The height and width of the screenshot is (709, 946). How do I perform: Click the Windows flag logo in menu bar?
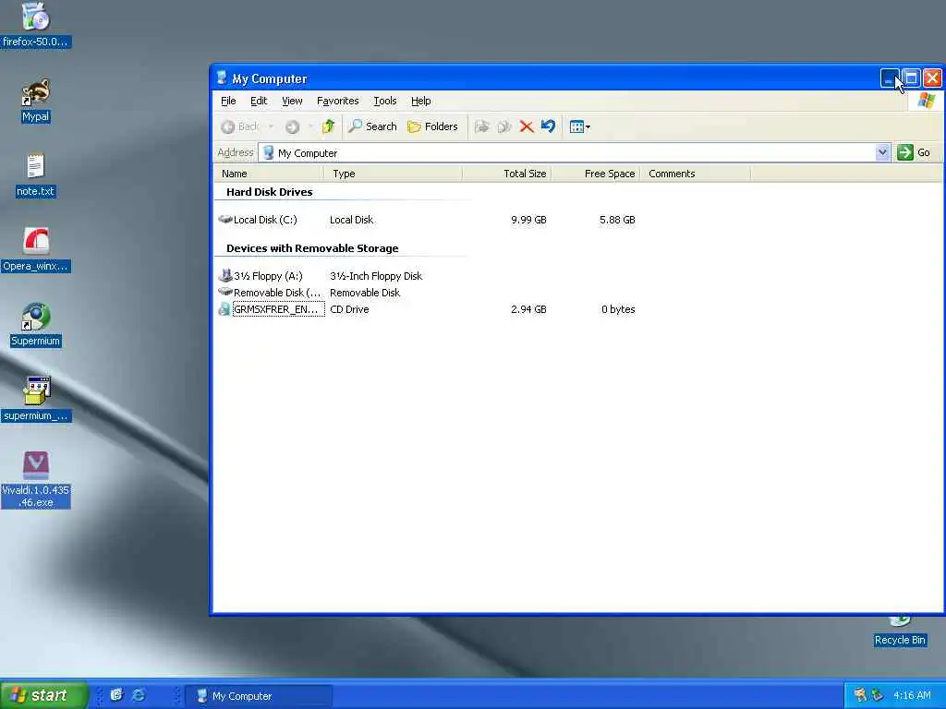[926, 101]
